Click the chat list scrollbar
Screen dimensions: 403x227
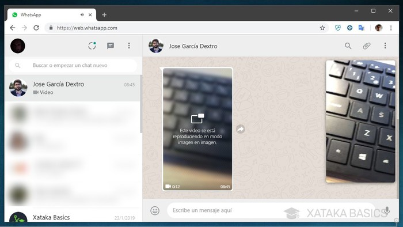(x=141, y=104)
